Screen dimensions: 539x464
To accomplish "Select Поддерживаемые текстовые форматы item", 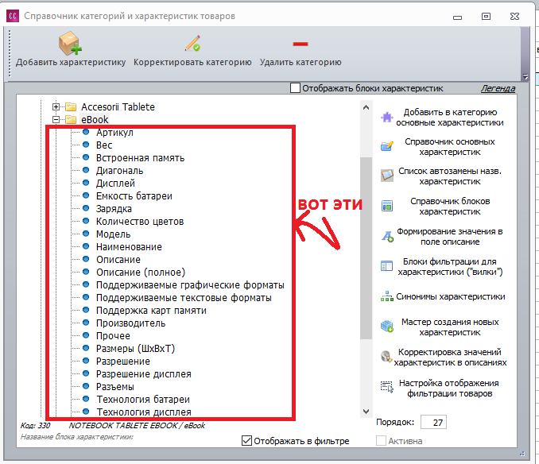I will click(184, 297).
